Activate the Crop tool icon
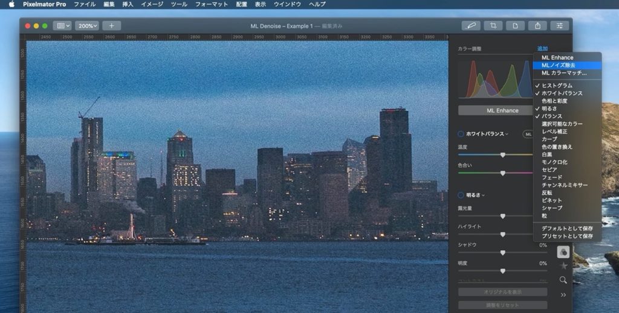 (x=493, y=26)
